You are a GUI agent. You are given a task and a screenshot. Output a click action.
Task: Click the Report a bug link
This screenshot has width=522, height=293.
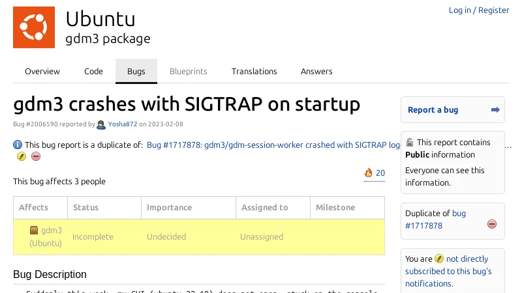pos(433,110)
